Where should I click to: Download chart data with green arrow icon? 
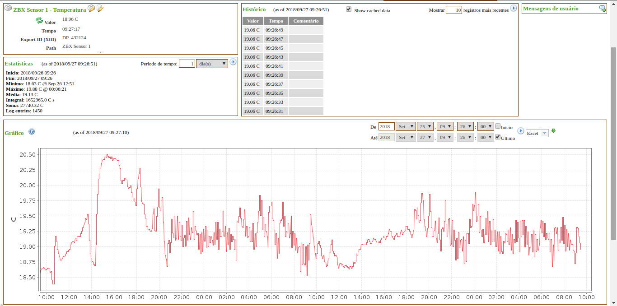[x=554, y=131]
